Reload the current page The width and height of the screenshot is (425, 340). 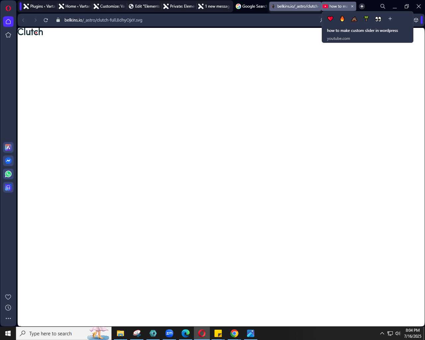(46, 20)
